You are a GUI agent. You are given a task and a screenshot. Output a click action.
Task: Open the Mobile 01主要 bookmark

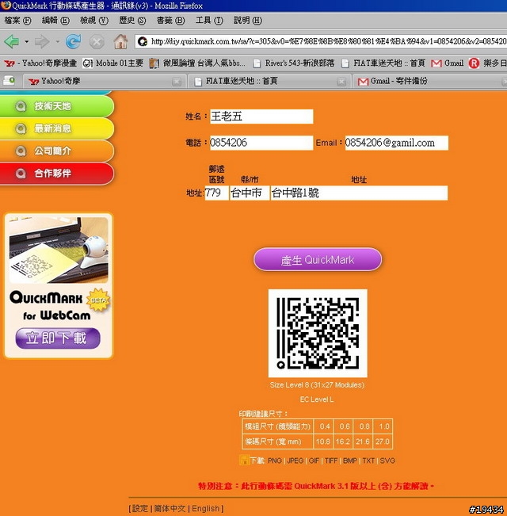tap(112, 63)
